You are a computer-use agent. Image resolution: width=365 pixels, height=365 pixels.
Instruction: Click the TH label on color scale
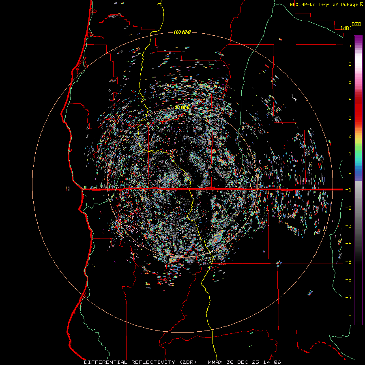348,316
